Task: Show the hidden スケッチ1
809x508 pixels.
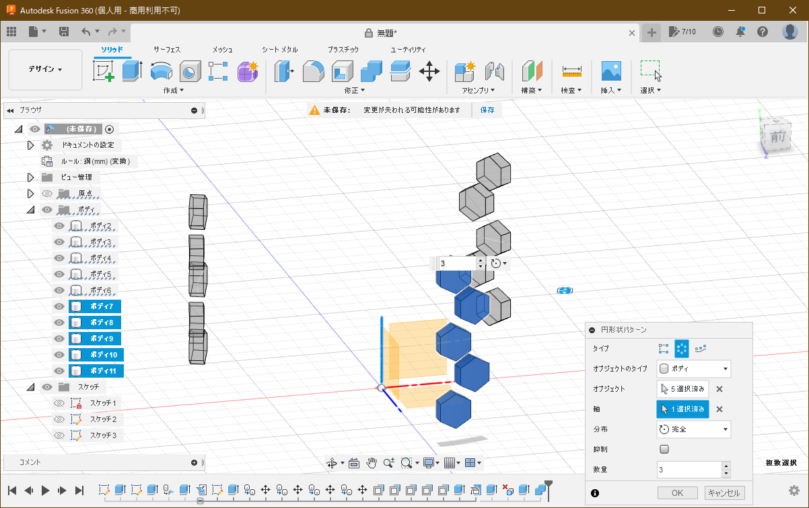Action: pos(59,403)
